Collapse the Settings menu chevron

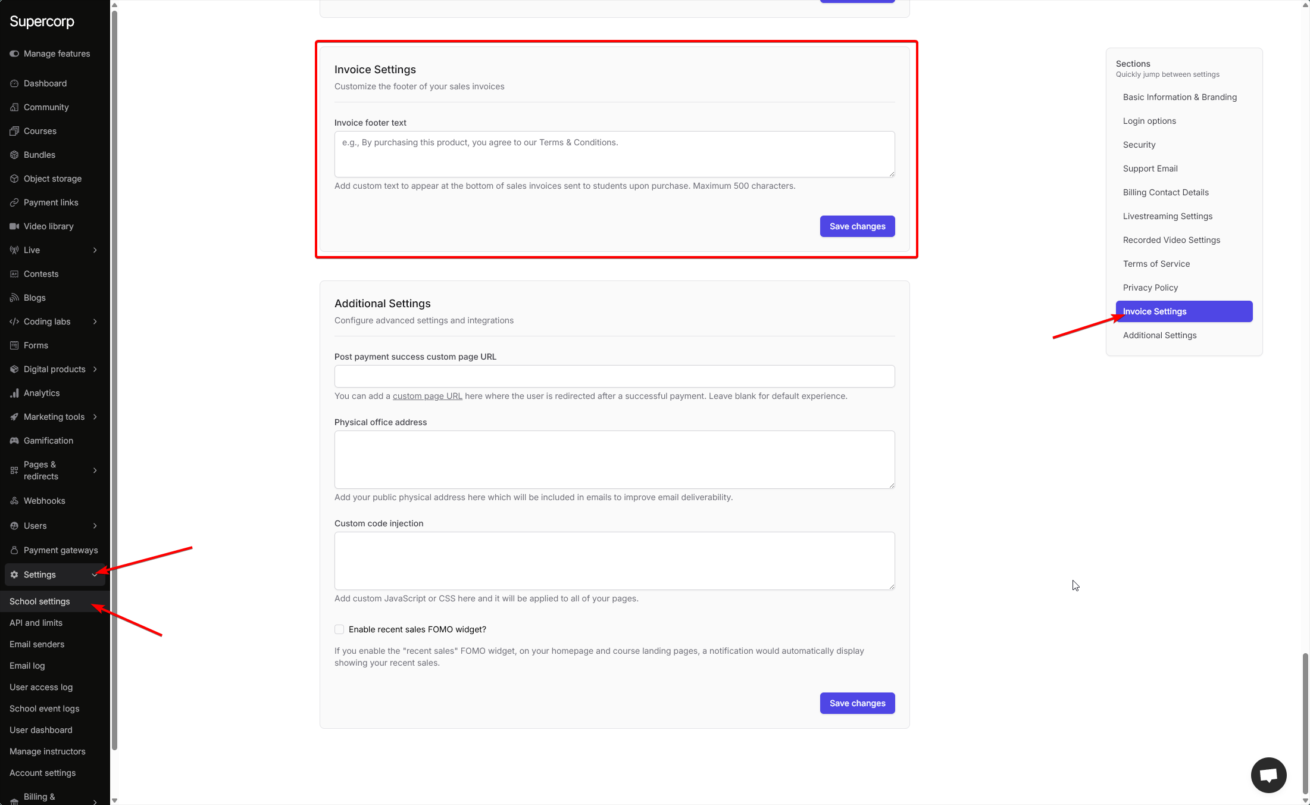[95, 575]
